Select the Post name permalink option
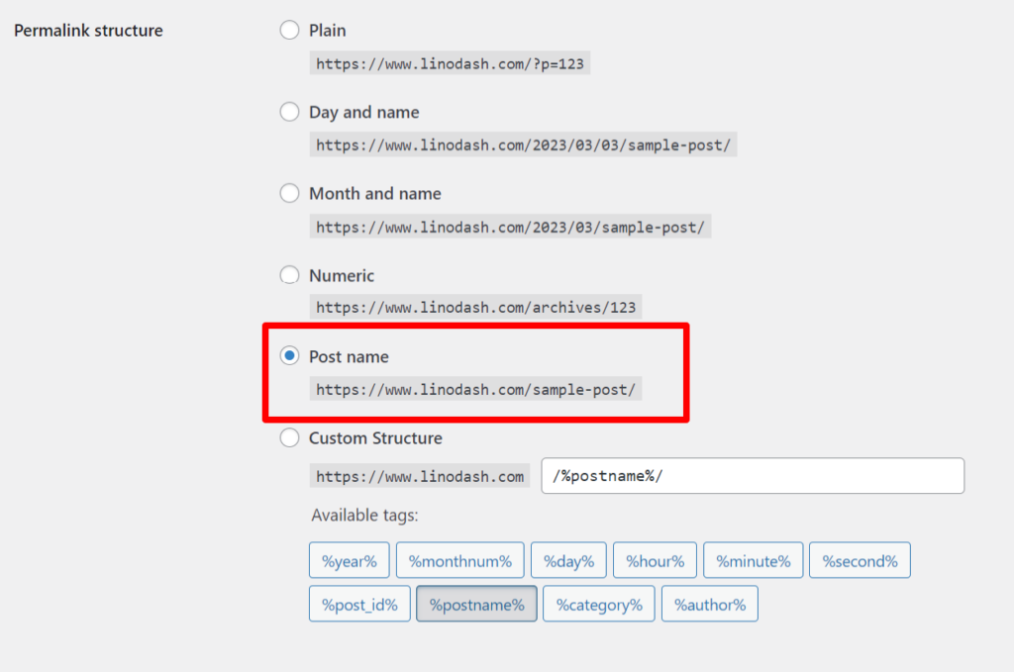 [x=289, y=355]
